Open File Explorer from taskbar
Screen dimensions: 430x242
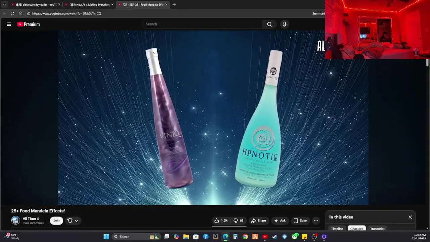(x=186, y=237)
